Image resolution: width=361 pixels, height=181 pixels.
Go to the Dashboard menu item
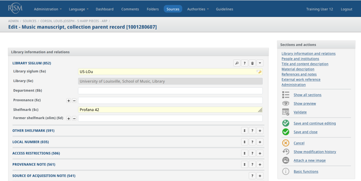pyautogui.click(x=105, y=9)
